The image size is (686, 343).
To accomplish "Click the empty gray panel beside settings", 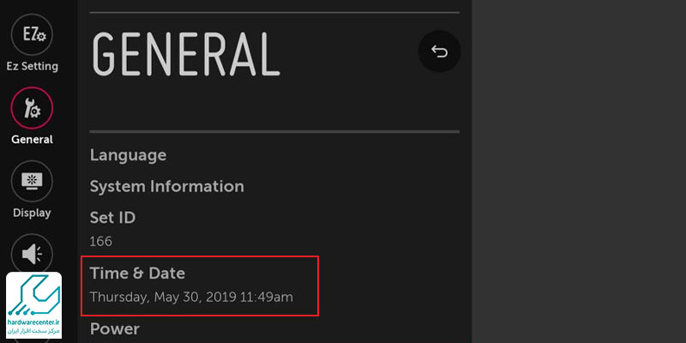I will (x=578, y=171).
